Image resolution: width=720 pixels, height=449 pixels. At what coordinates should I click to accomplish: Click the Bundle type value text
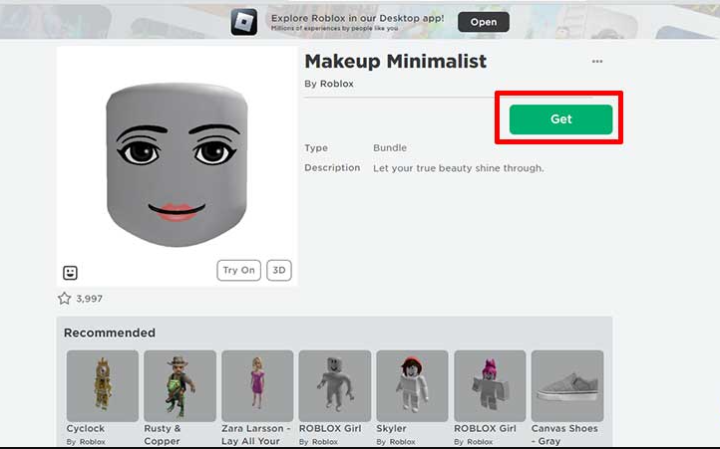point(390,147)
